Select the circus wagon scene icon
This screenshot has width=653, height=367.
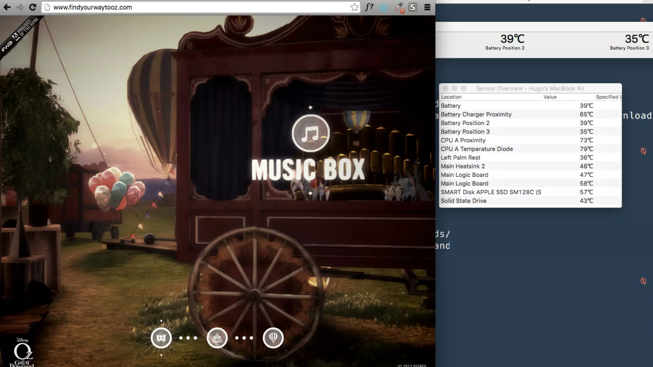[161, 338]
